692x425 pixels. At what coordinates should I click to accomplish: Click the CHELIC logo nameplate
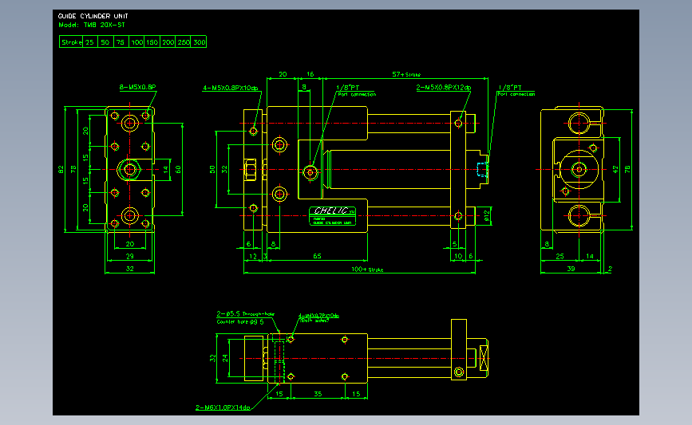tap(332, 216)
